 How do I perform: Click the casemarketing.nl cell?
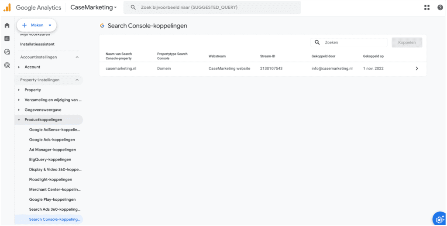coord(121,68)
